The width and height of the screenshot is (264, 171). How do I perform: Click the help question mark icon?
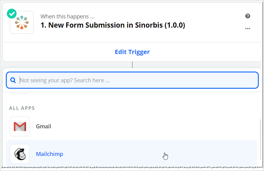click(248, 16)
